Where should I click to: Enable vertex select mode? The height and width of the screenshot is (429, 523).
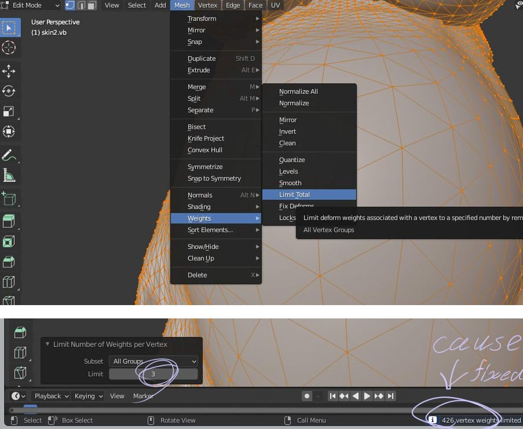point(70,5)
